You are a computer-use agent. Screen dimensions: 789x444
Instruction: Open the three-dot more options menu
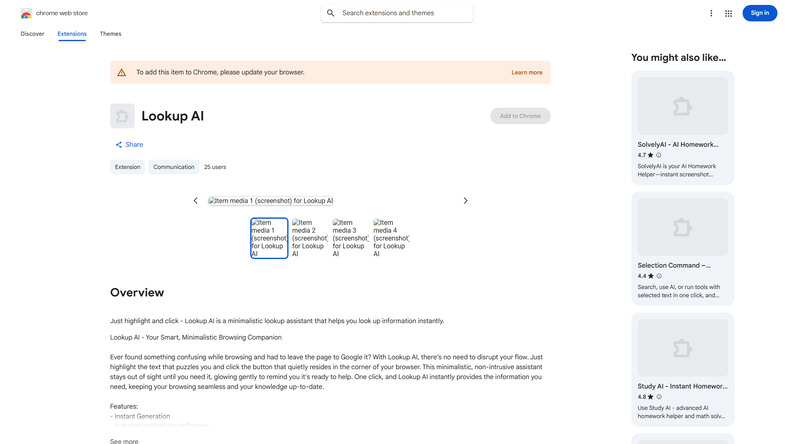(711, 13)
